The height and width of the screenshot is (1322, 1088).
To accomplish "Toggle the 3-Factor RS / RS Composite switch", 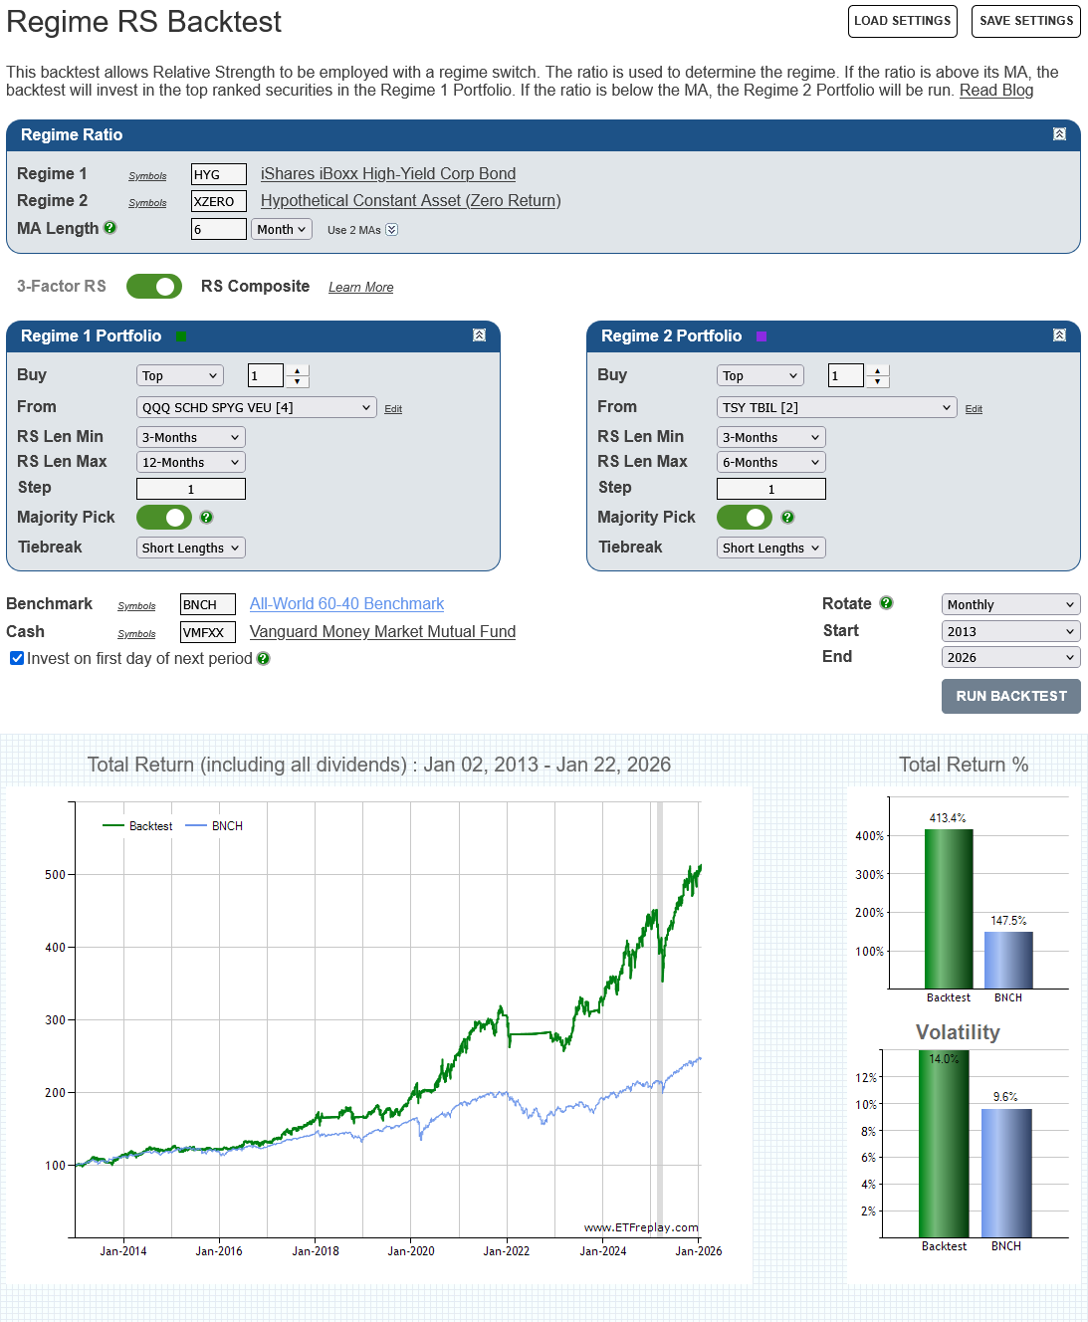I will click(x=154, y=287).
